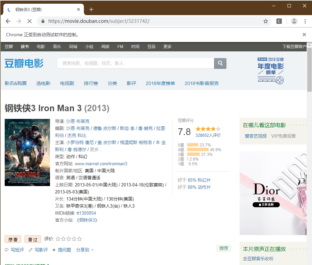Open 2018书影音报告 link
This screenshot has height=265, width=312.
pos(202,83)
